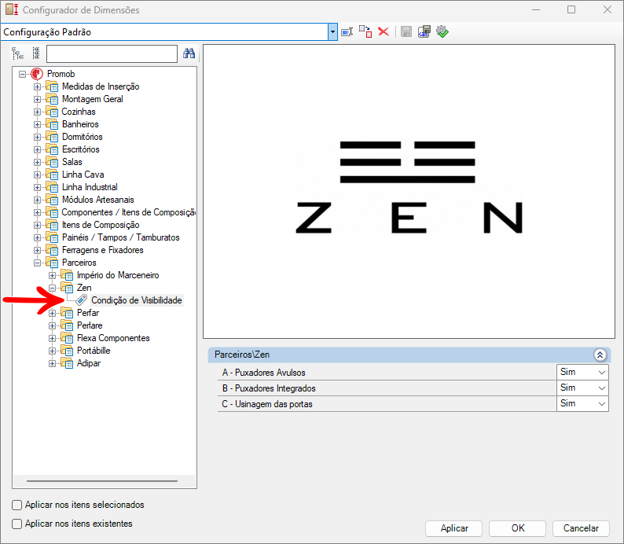624x544 pixels.
Task: Click the tree horizontal scrollbar
Action: 102,481
